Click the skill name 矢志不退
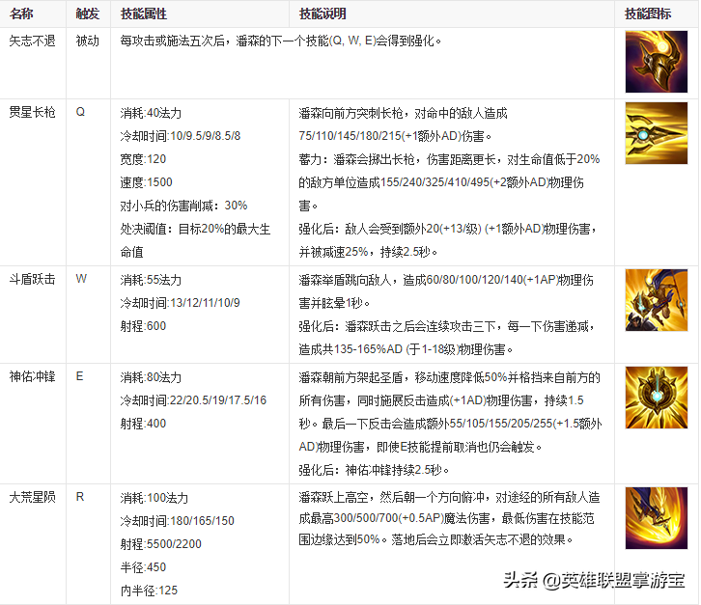Image resolution: width=701 pixels, height=605 pixels. click(x=33, y=41)
